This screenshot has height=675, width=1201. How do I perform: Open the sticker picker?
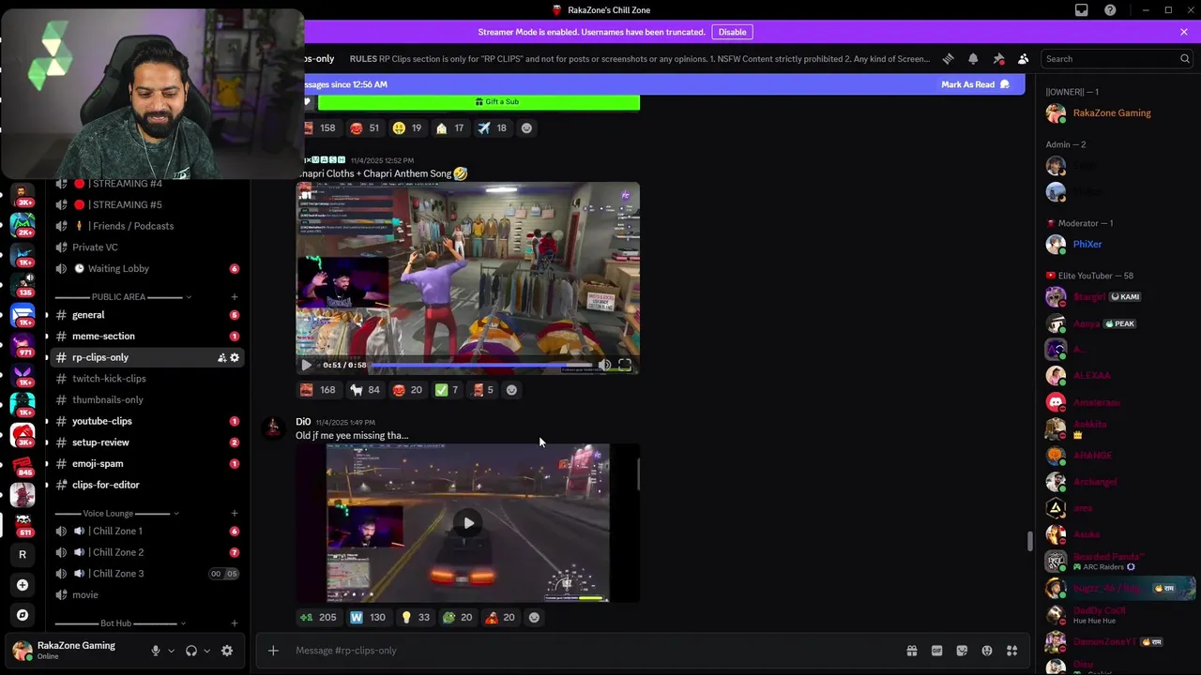click(x=962, y=651)
